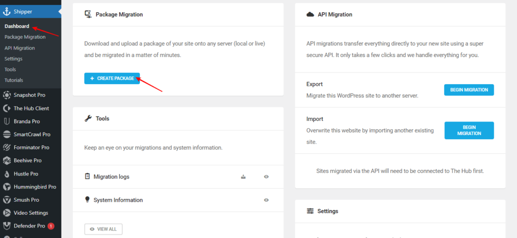Click the Create Package button
This screenshot has width=517, height=238.
tap(112, 78)
